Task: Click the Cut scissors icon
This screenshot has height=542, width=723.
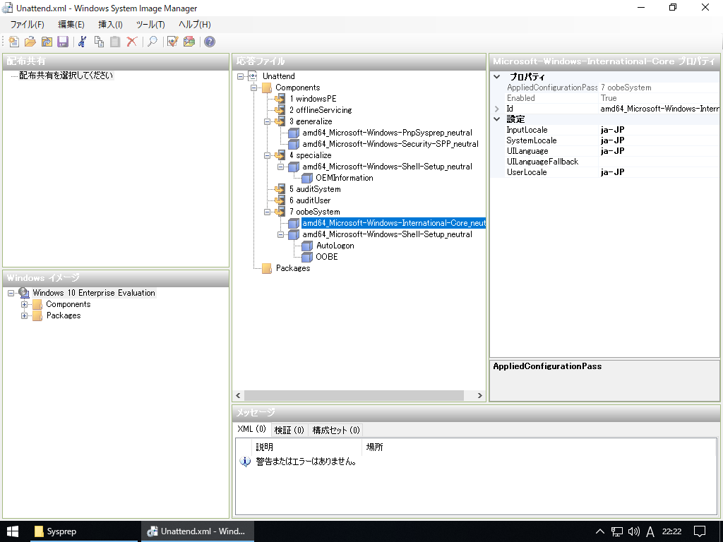Action: [x=83, y=42]
